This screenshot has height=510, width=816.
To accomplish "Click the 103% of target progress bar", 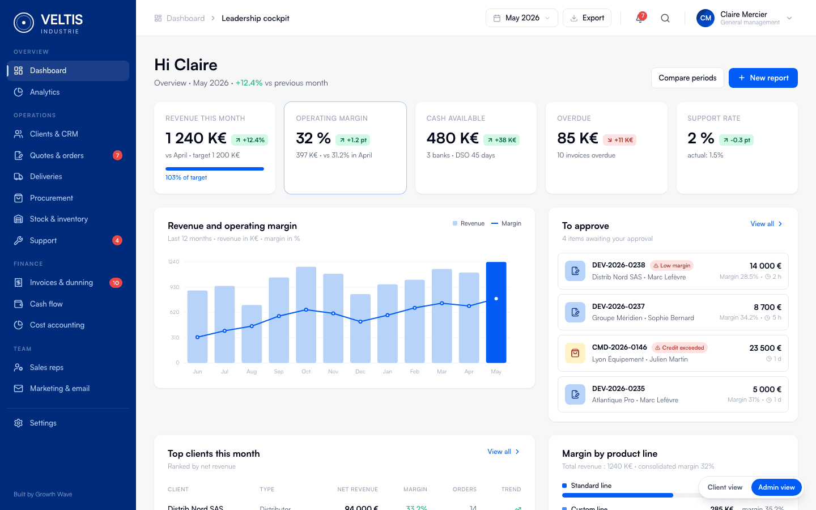I will coord(215,169).
